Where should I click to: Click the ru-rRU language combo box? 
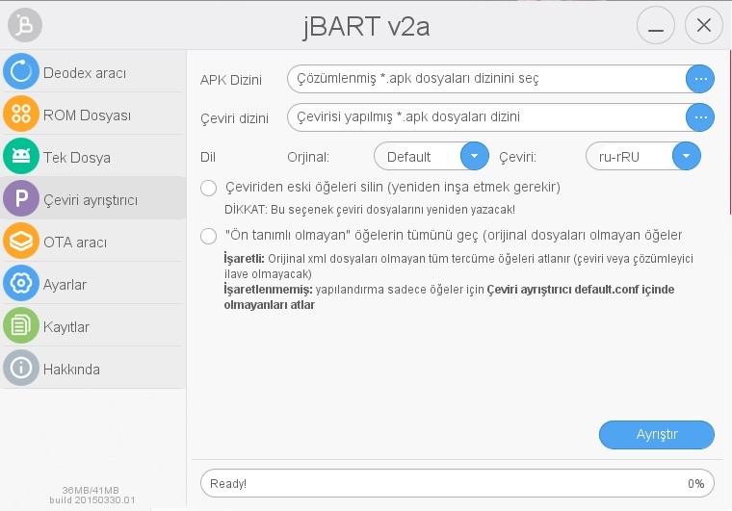(x=642, y=156)
